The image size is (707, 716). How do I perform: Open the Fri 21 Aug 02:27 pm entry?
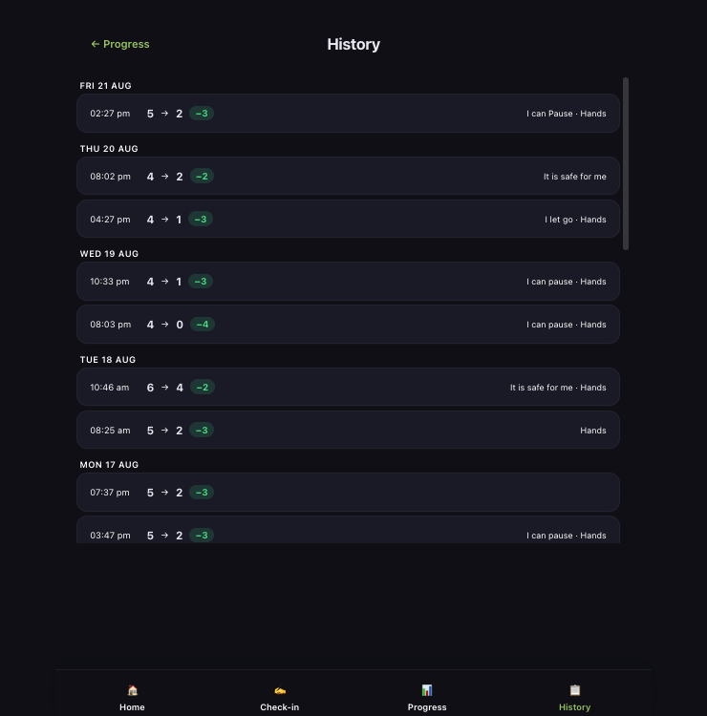(x=348, y=114)
